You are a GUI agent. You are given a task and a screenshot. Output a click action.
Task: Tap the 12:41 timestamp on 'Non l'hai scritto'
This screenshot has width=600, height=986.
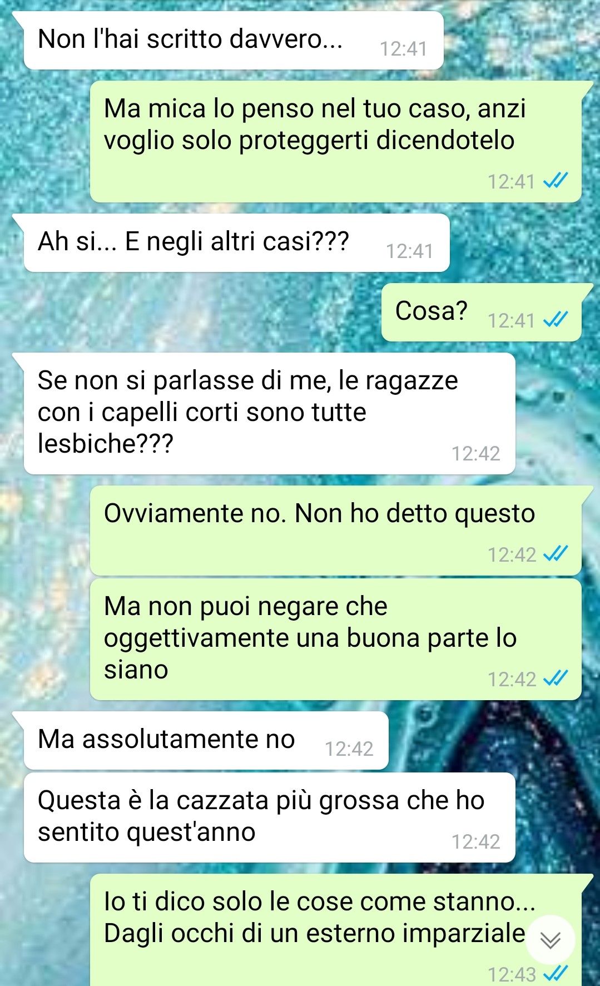(x=404, y=49)
